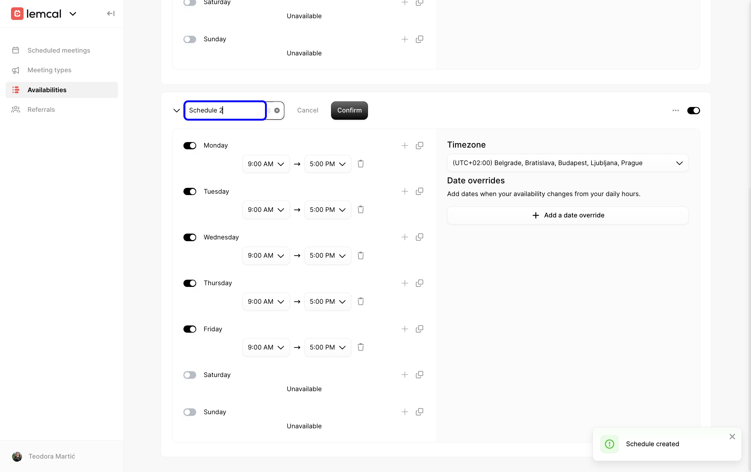Copy Tuesday's hours to other days
751x472 pixels.
click(419, 191)
